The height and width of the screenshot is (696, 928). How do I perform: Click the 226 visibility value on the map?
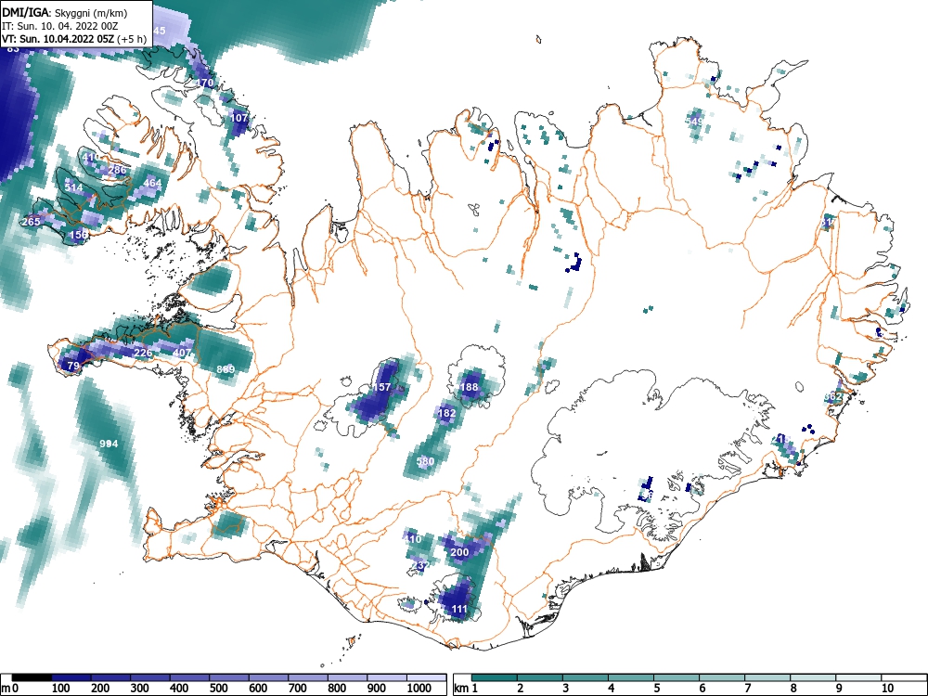pos(143,353)
